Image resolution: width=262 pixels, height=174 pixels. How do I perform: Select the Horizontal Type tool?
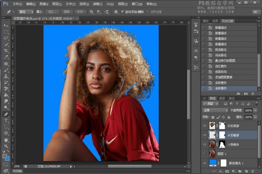(6, 121)
